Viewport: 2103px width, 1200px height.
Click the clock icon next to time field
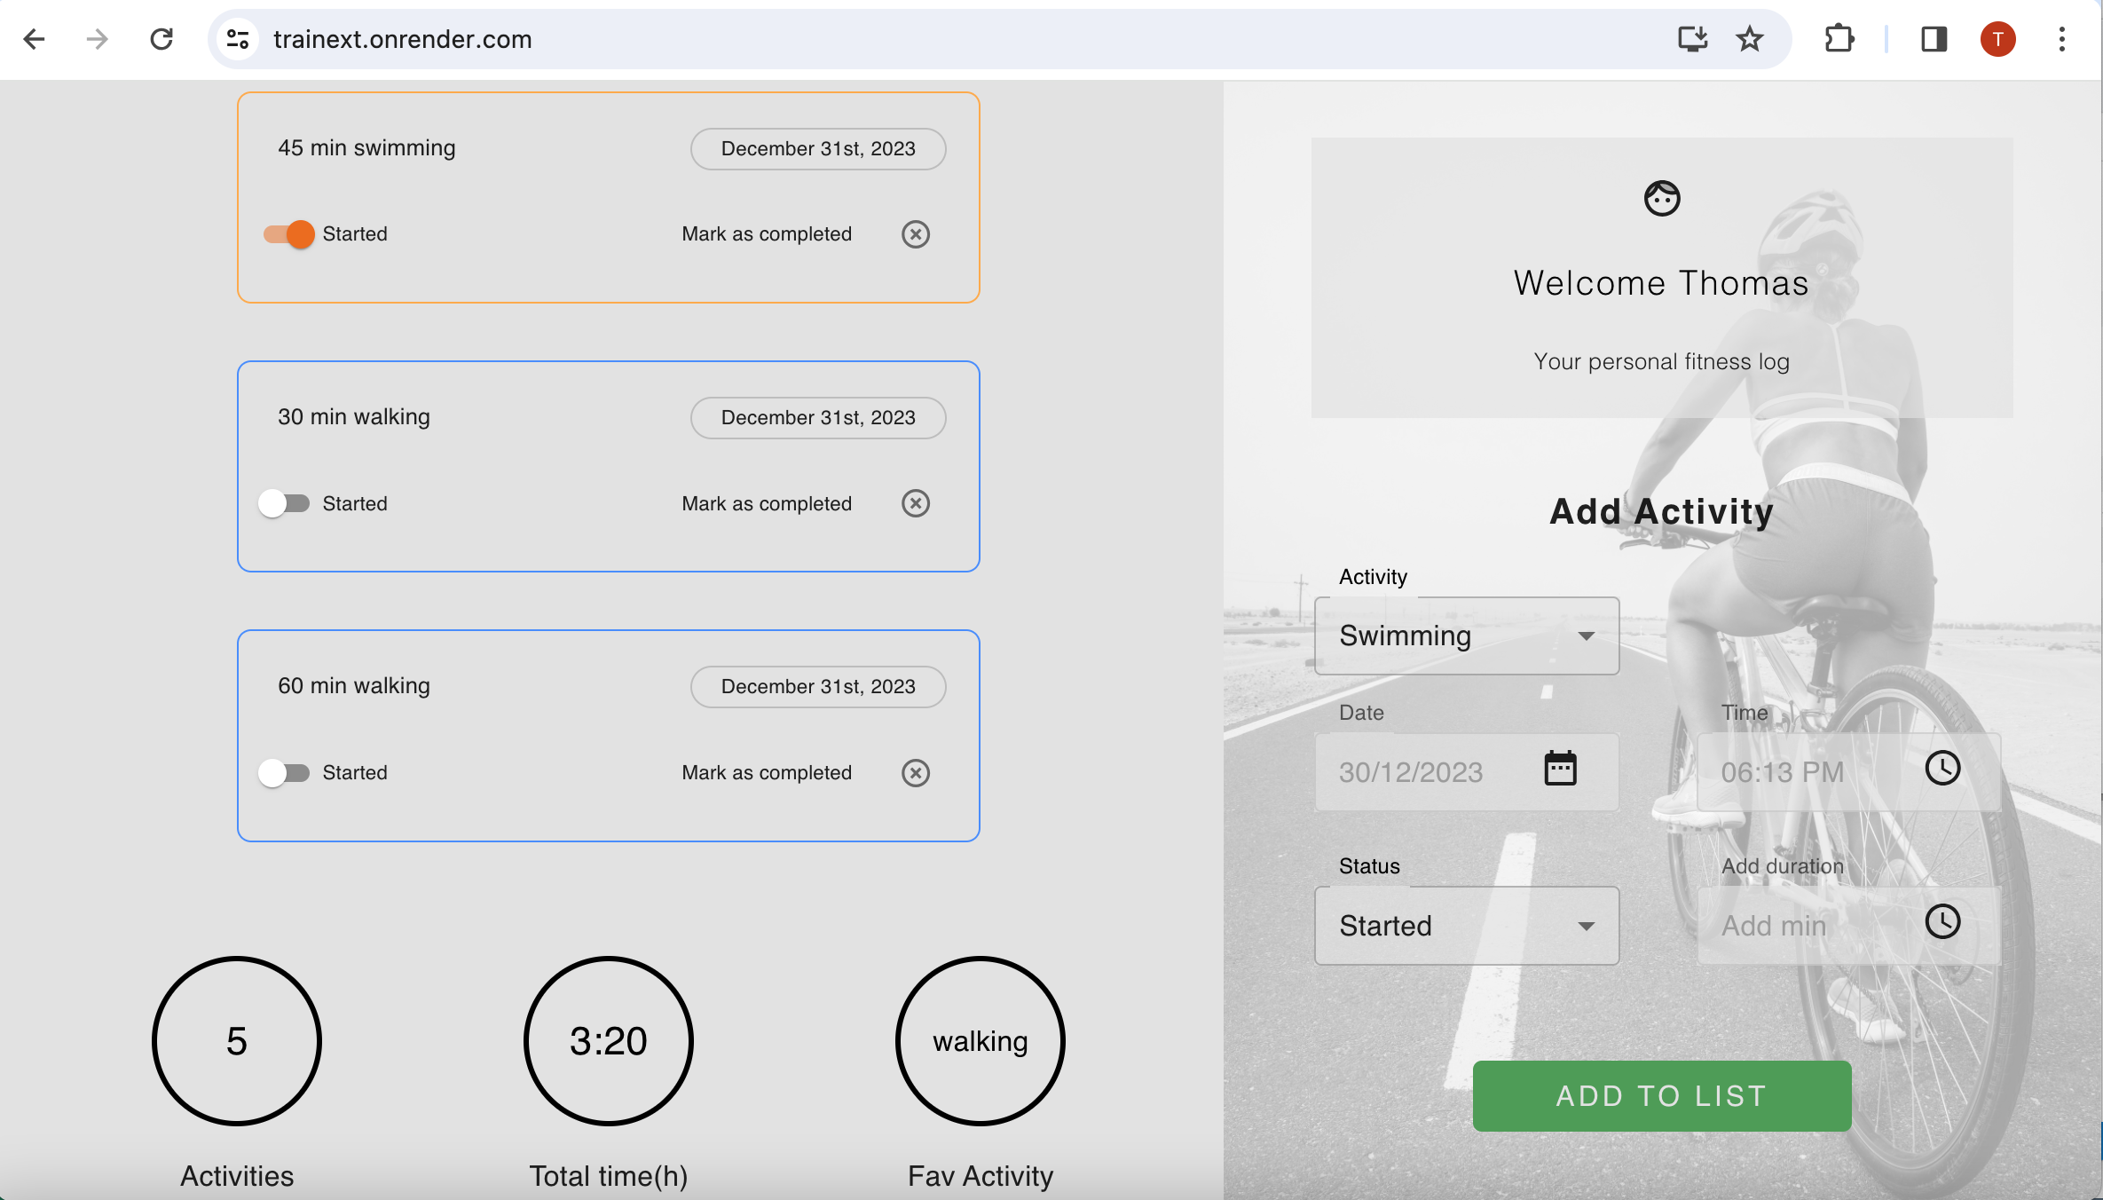(1944, 770)
